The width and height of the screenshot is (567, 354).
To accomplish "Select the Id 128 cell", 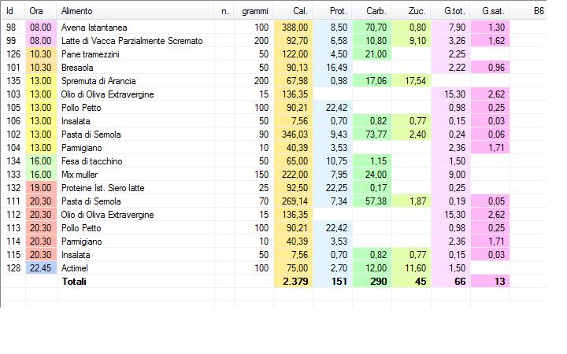I will [x=13, y=268].
